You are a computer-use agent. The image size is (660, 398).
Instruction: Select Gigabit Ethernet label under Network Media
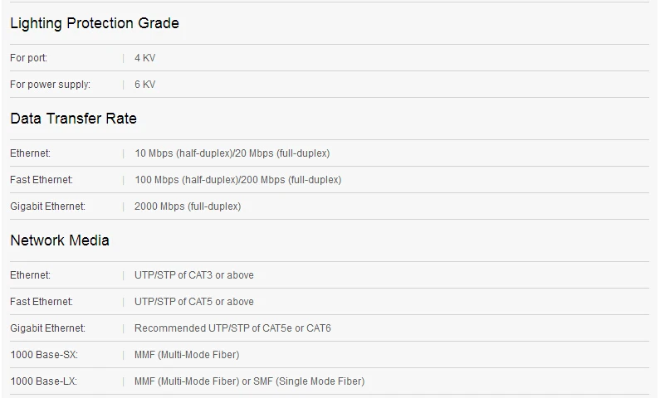tap(47, 328)
